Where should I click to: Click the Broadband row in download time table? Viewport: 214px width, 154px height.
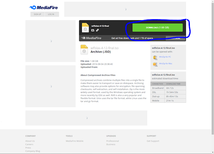168,88
